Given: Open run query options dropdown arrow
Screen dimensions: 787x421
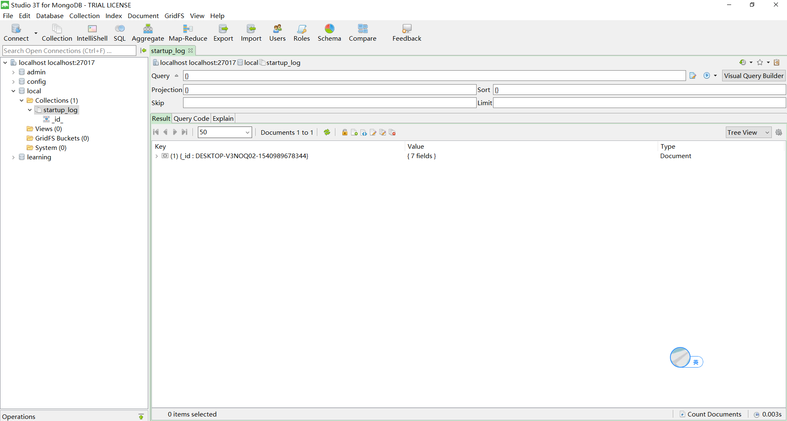Looking at the screenshot, I should pyautogui.click(x=715, y=76).
